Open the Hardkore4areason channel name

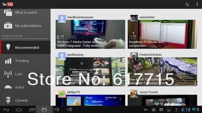coord(80,17)
